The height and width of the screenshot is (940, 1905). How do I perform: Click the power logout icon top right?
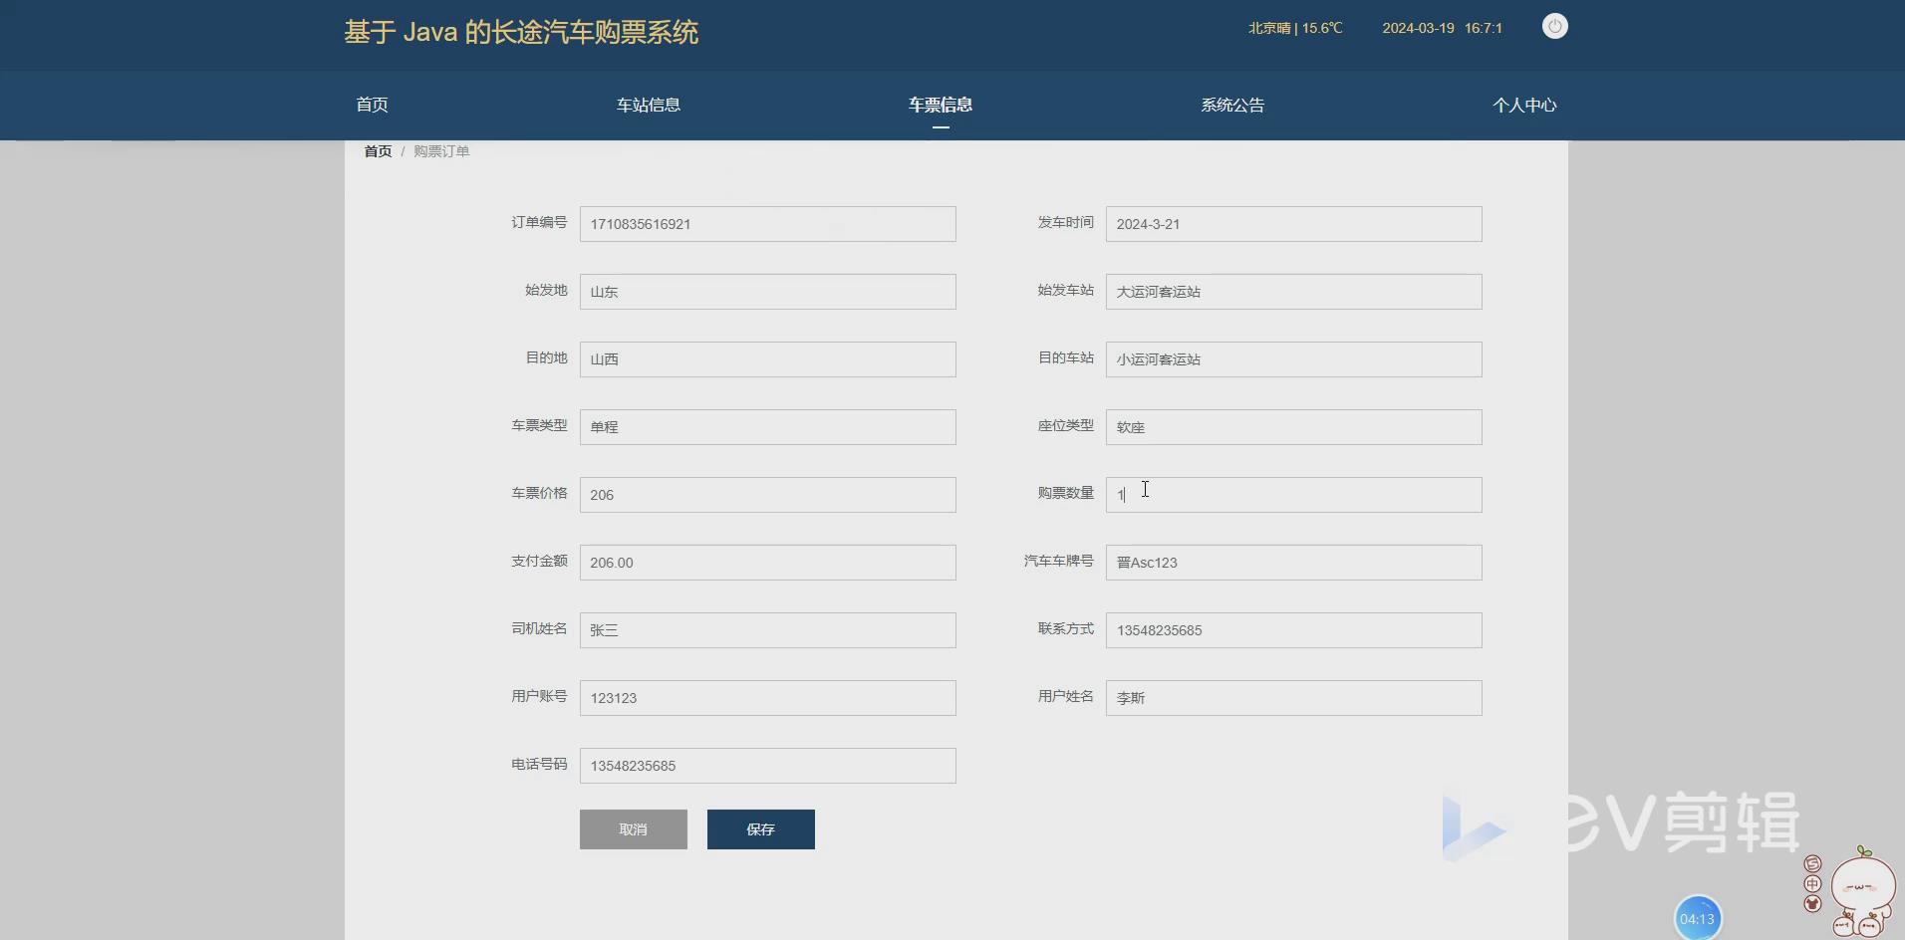[1554, 26]
